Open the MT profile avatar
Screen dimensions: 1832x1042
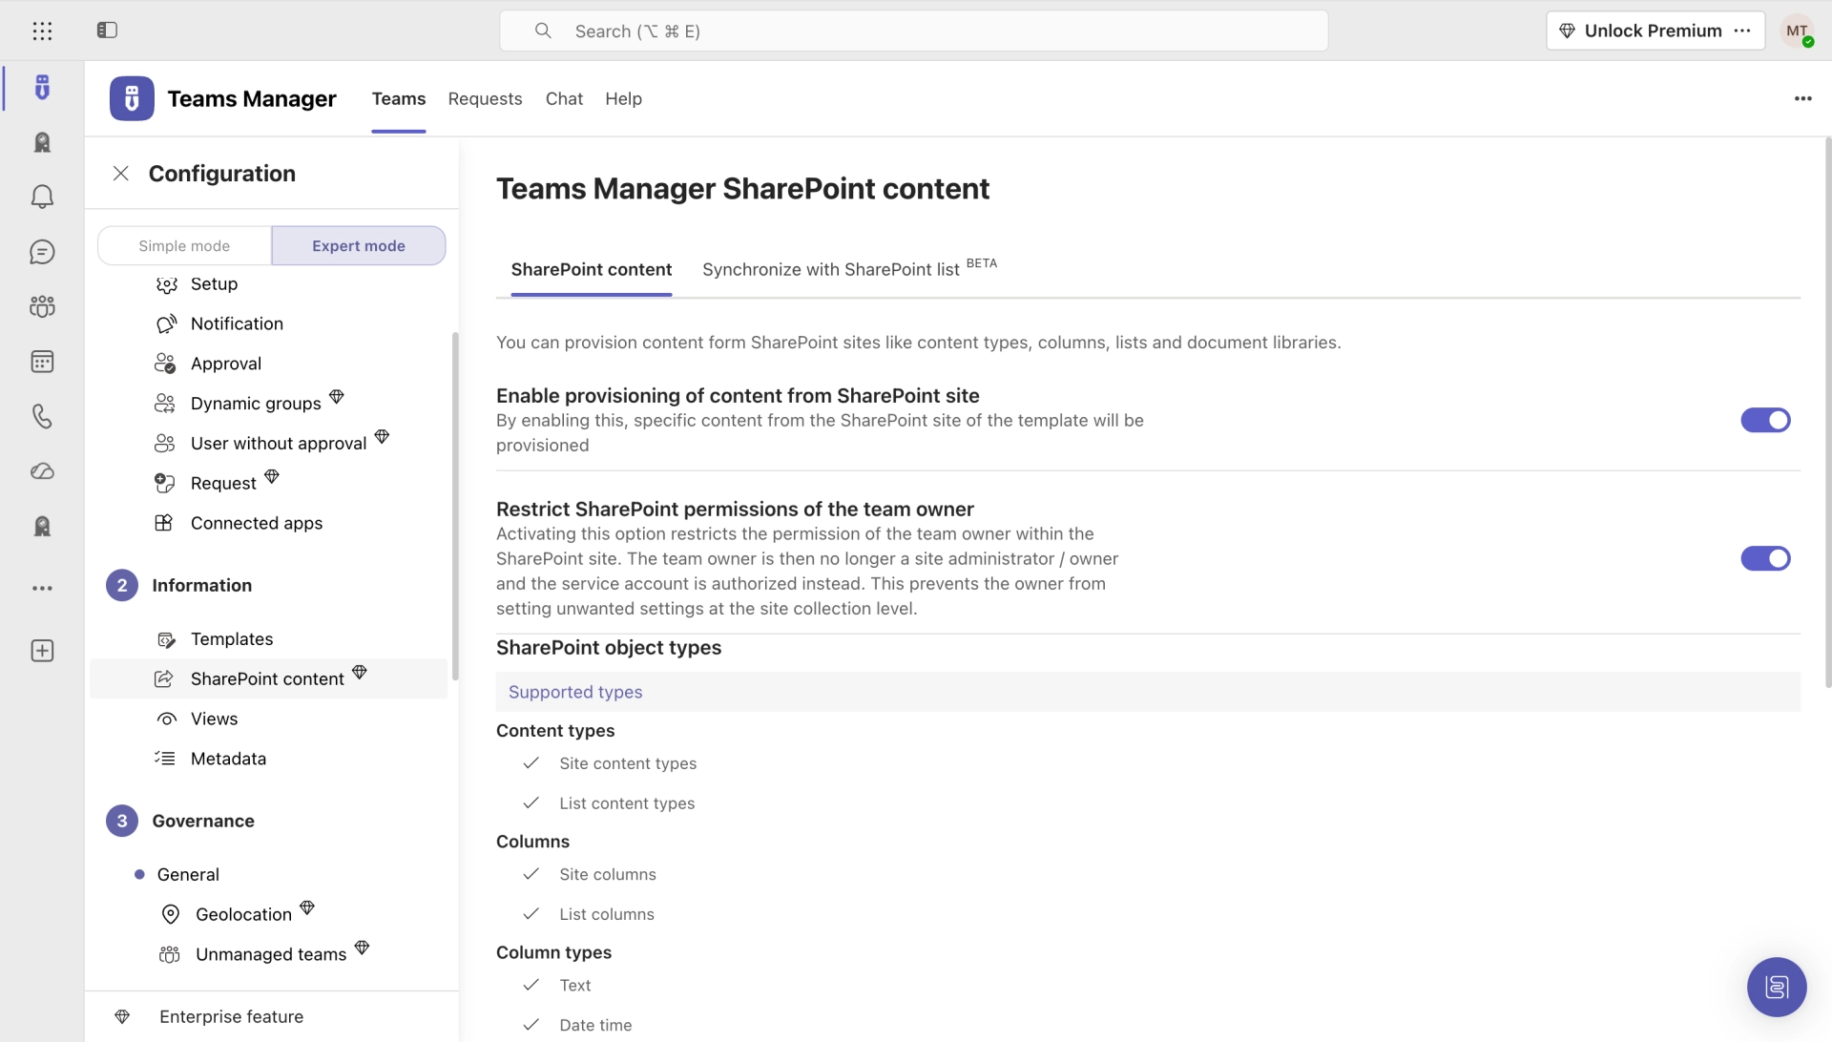[x=1798, y=31]
